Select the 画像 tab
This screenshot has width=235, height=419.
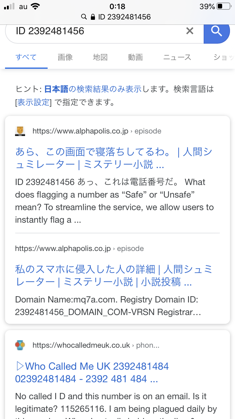click(65, 57)
